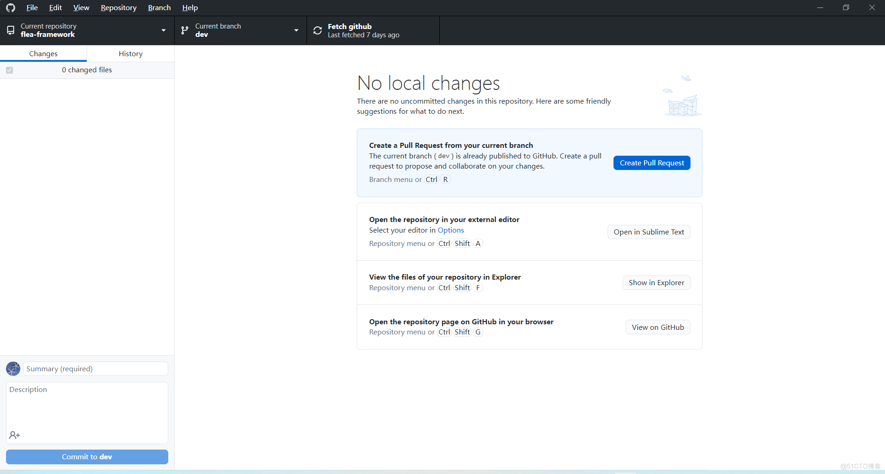
Task: Minimize the GitHub Desktop window
Action: pyautogui.click(x=820, y=8)
